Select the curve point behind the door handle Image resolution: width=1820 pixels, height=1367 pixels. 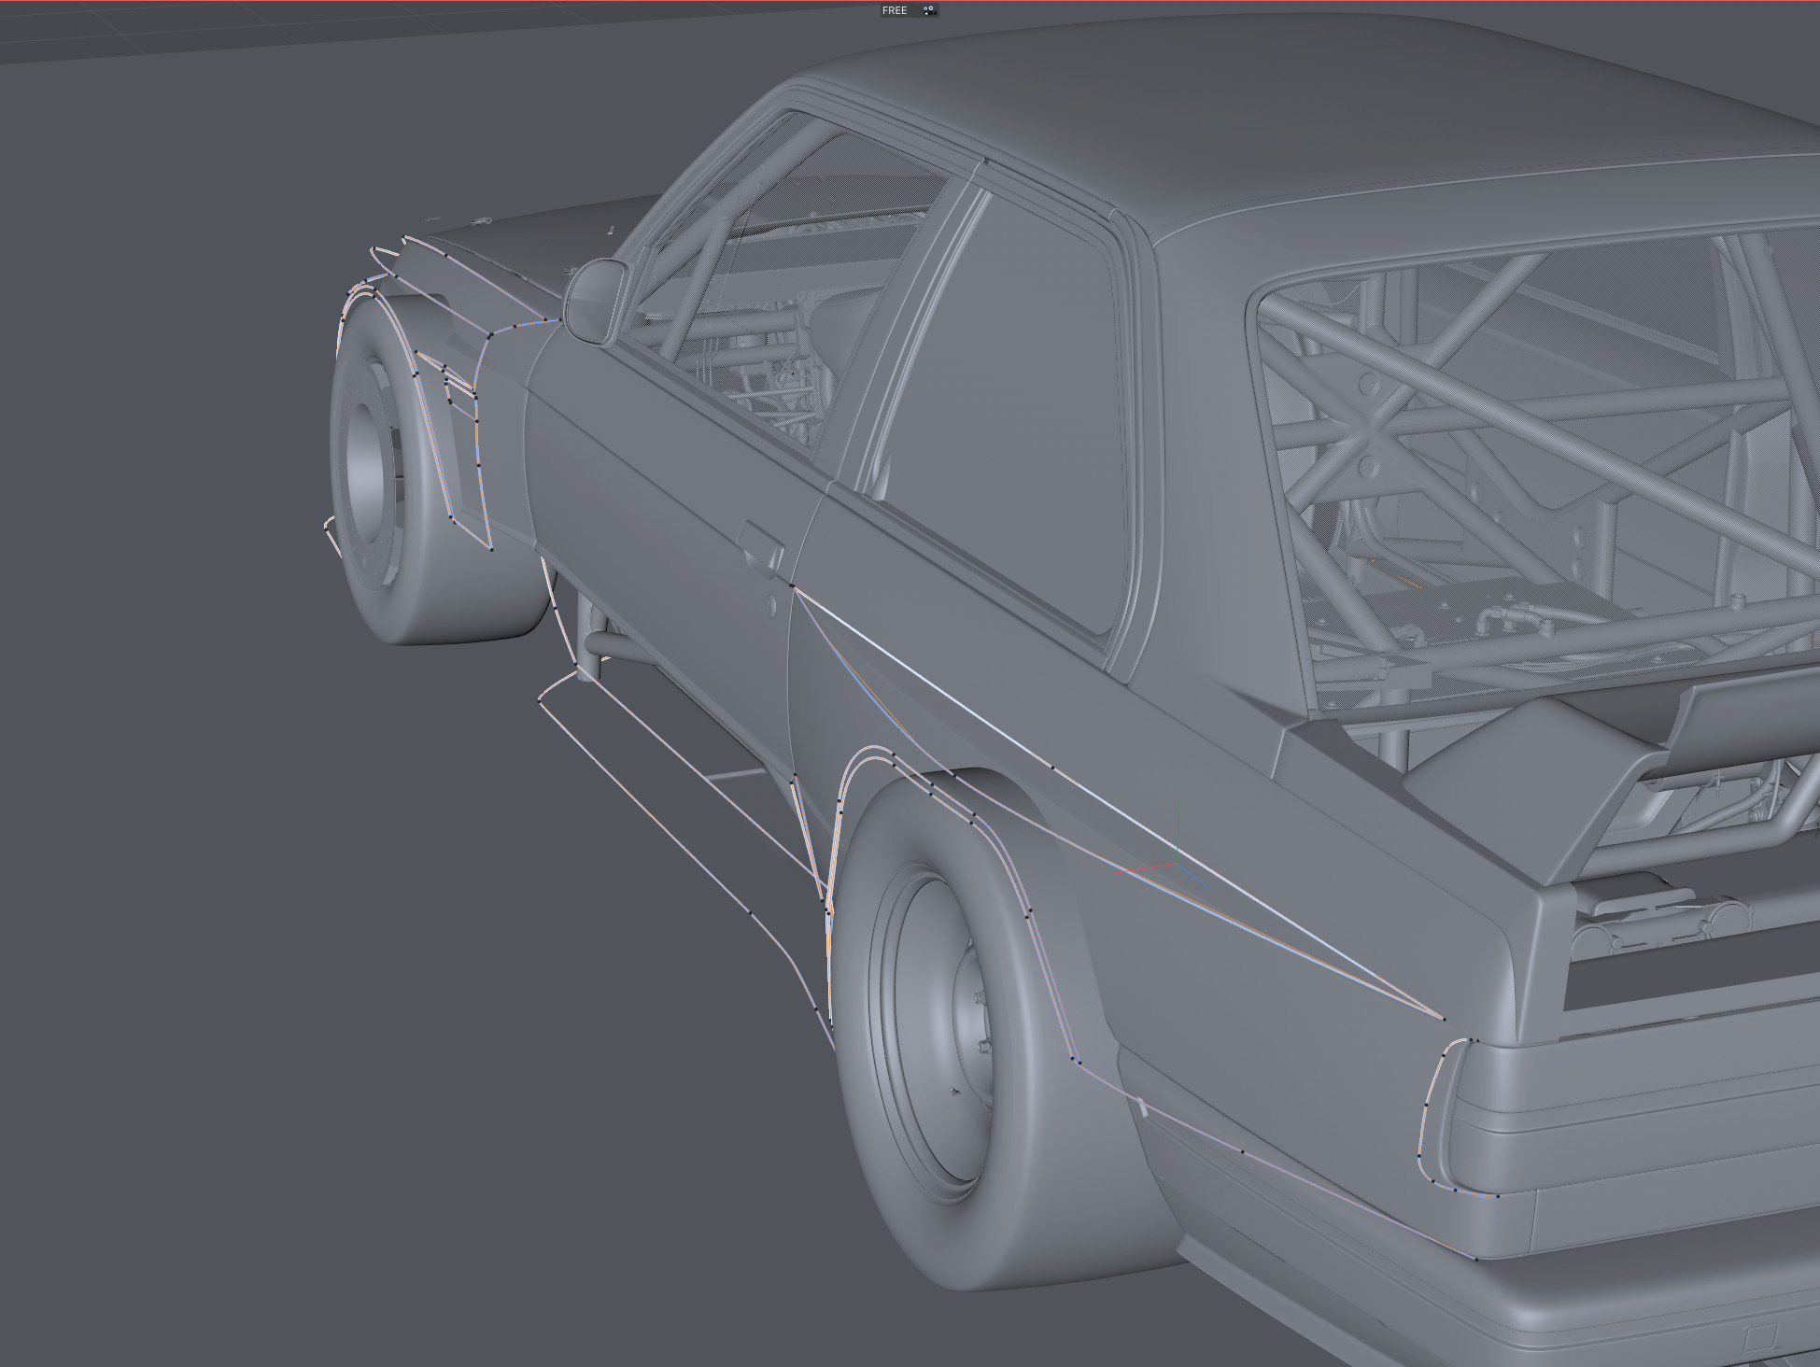(792, 585)
